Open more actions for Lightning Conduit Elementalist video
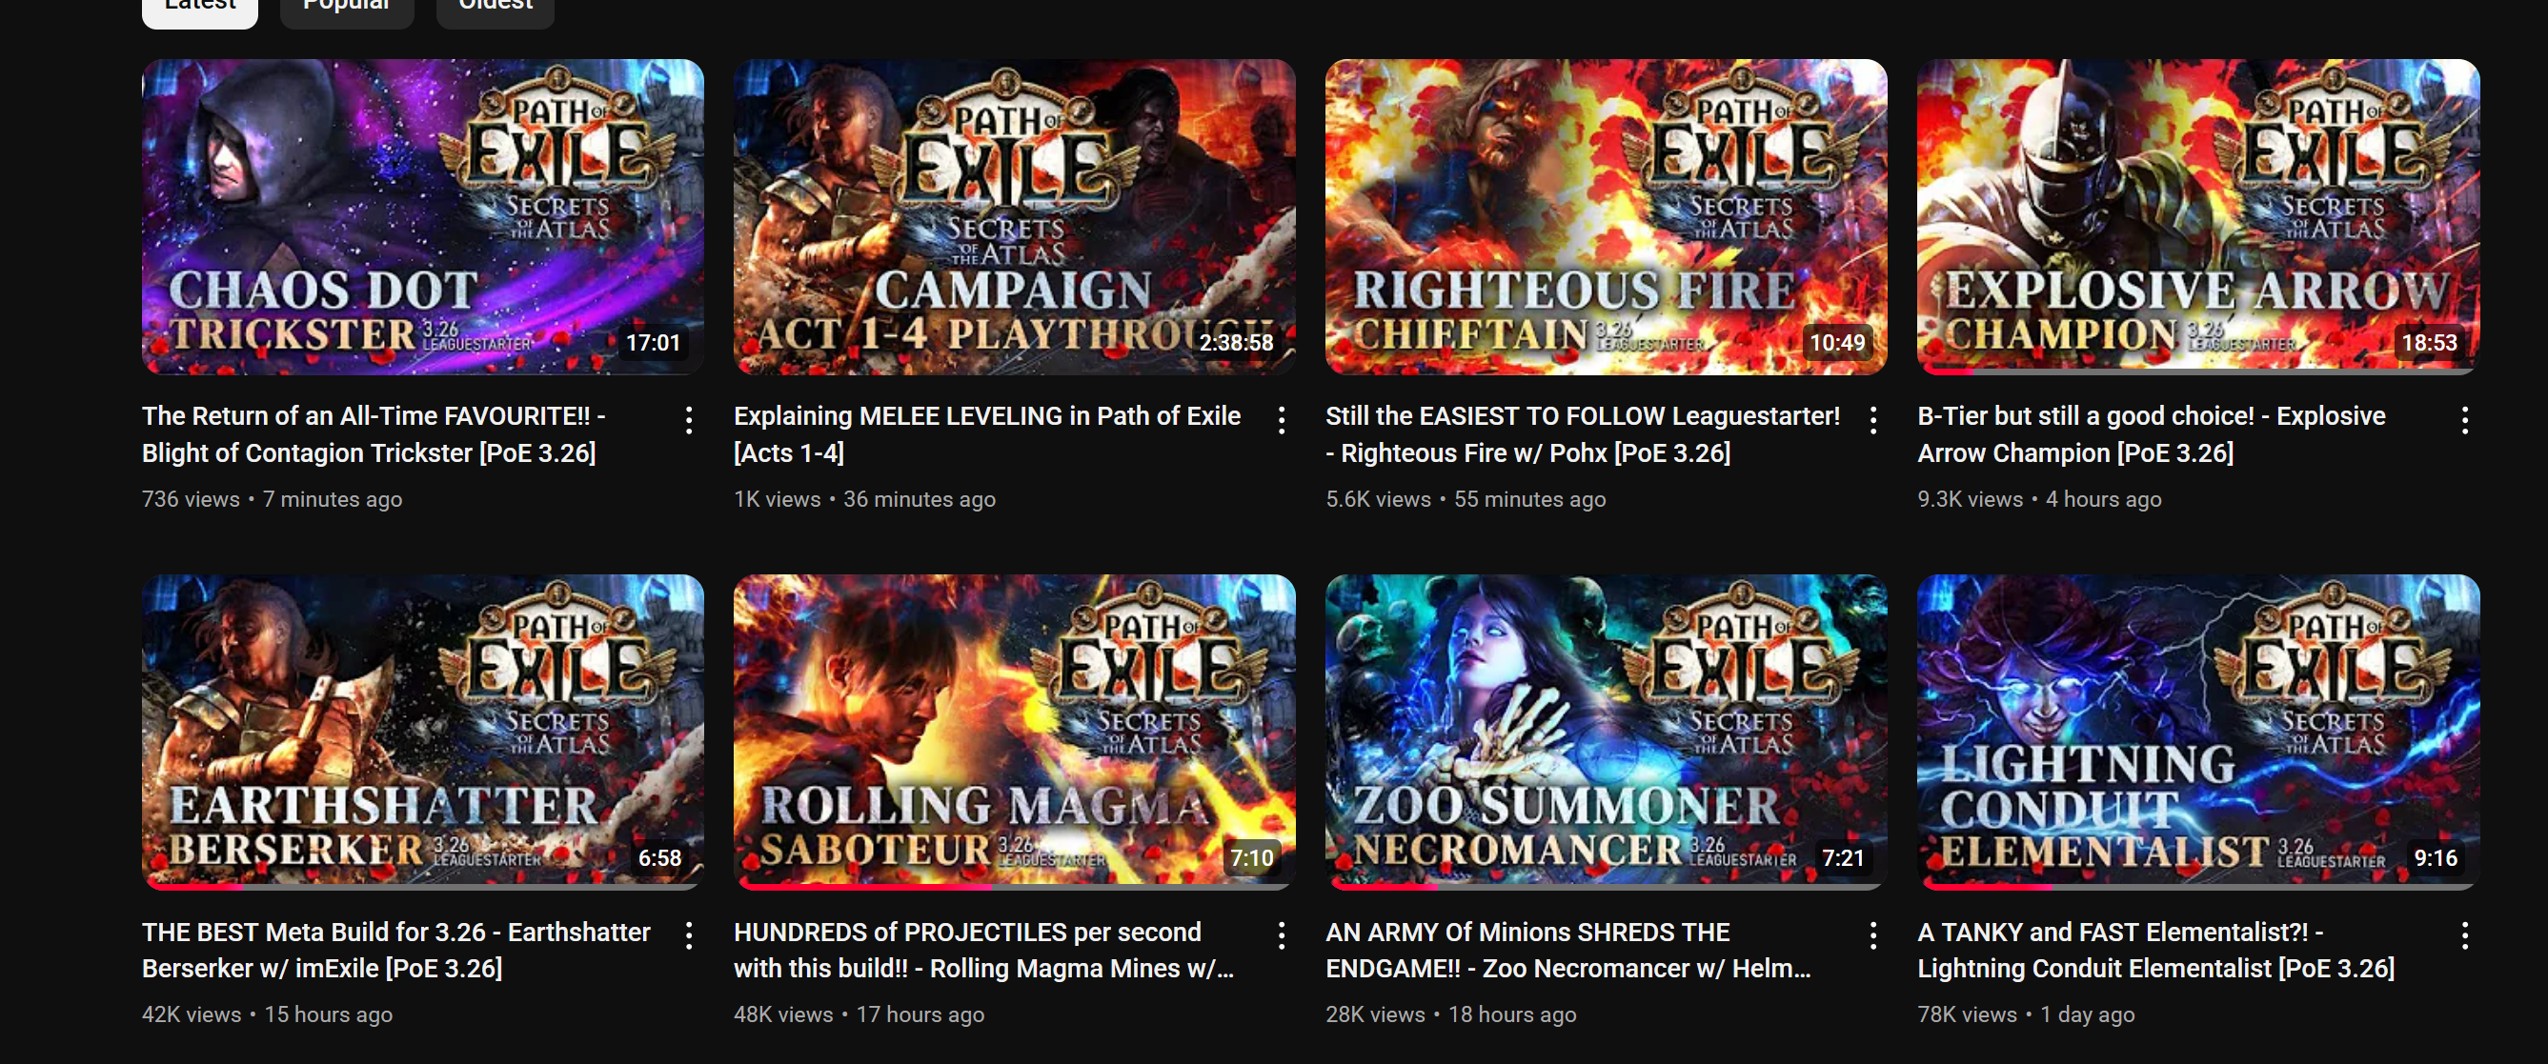 (x=2464, y=935)
